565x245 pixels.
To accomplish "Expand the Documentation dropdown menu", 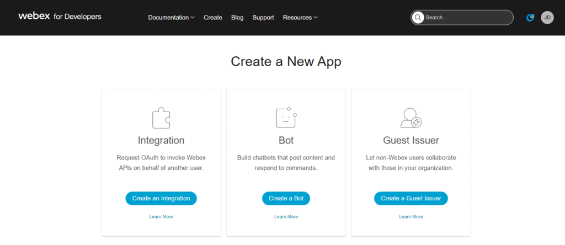I will [171, 17].
